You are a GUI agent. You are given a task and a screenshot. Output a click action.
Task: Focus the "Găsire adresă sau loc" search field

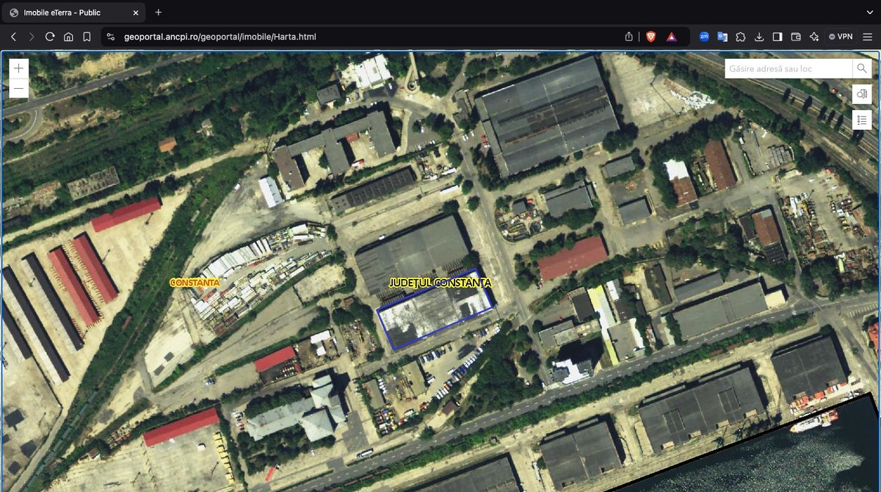pyautogui.click(x=788, y=68)
